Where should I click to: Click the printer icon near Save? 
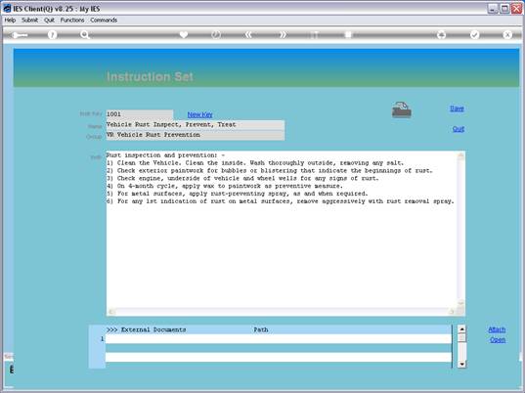point(402,109)
